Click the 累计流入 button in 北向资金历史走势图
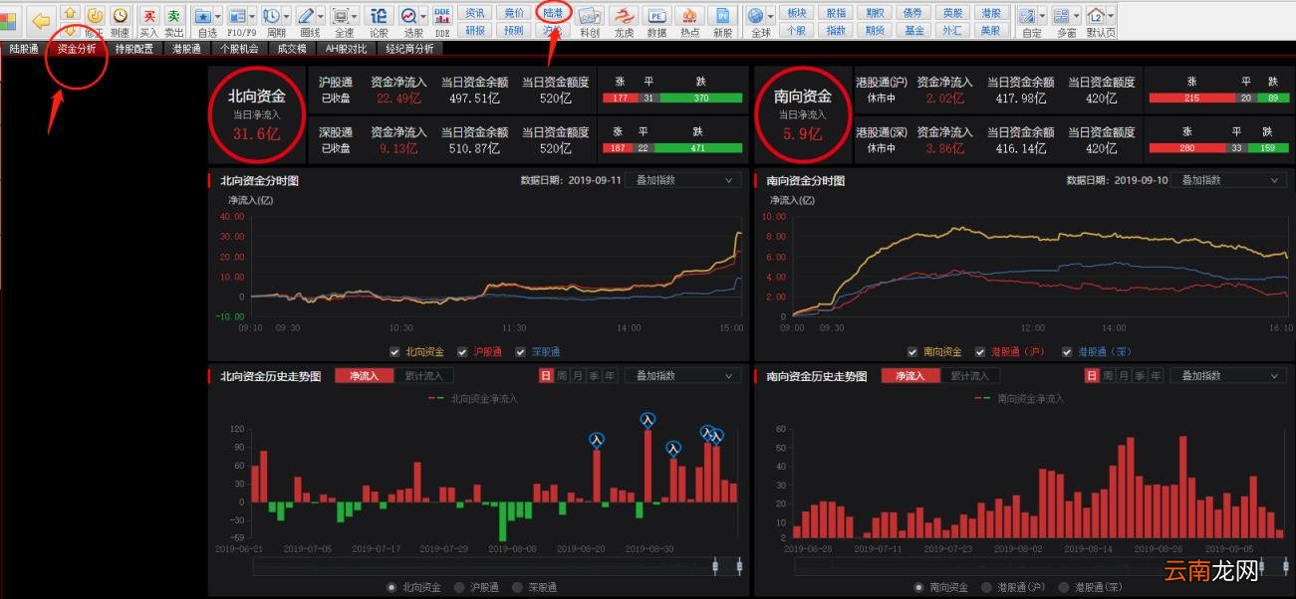Screen dimensions: 1296x599 click(x=423, y=376)
